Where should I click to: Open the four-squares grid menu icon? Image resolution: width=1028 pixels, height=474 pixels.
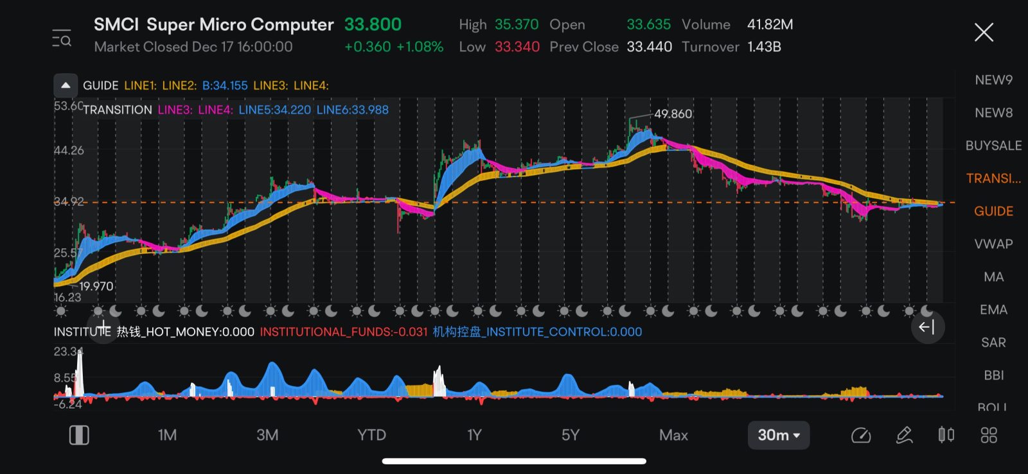(x=989, y=436)
